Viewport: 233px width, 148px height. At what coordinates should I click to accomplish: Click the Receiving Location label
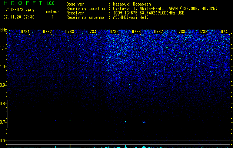[86, 9]
